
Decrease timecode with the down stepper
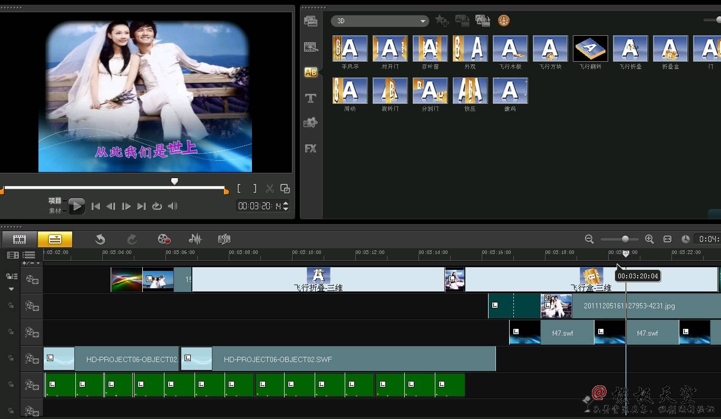click(x=286, y=209)
